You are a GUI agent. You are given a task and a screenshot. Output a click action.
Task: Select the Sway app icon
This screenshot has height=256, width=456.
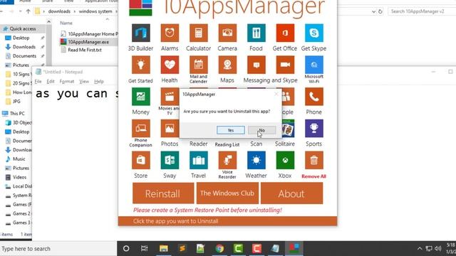(170, 160)
